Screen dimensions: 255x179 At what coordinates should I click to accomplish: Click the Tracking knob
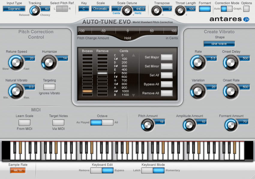pos(34,11)
